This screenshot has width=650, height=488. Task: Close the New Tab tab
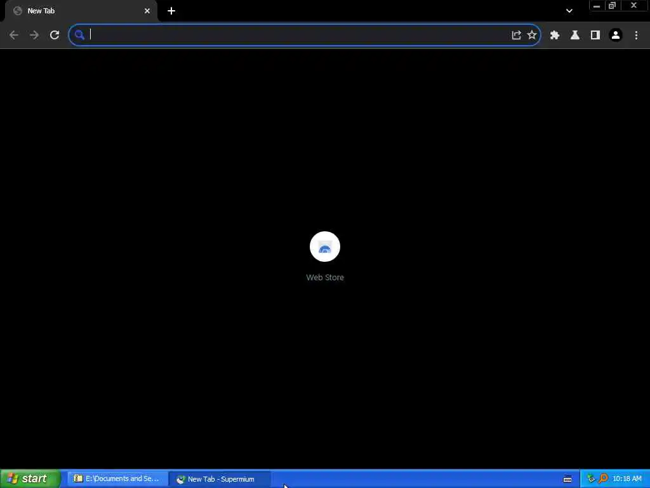tap(147, 11)
